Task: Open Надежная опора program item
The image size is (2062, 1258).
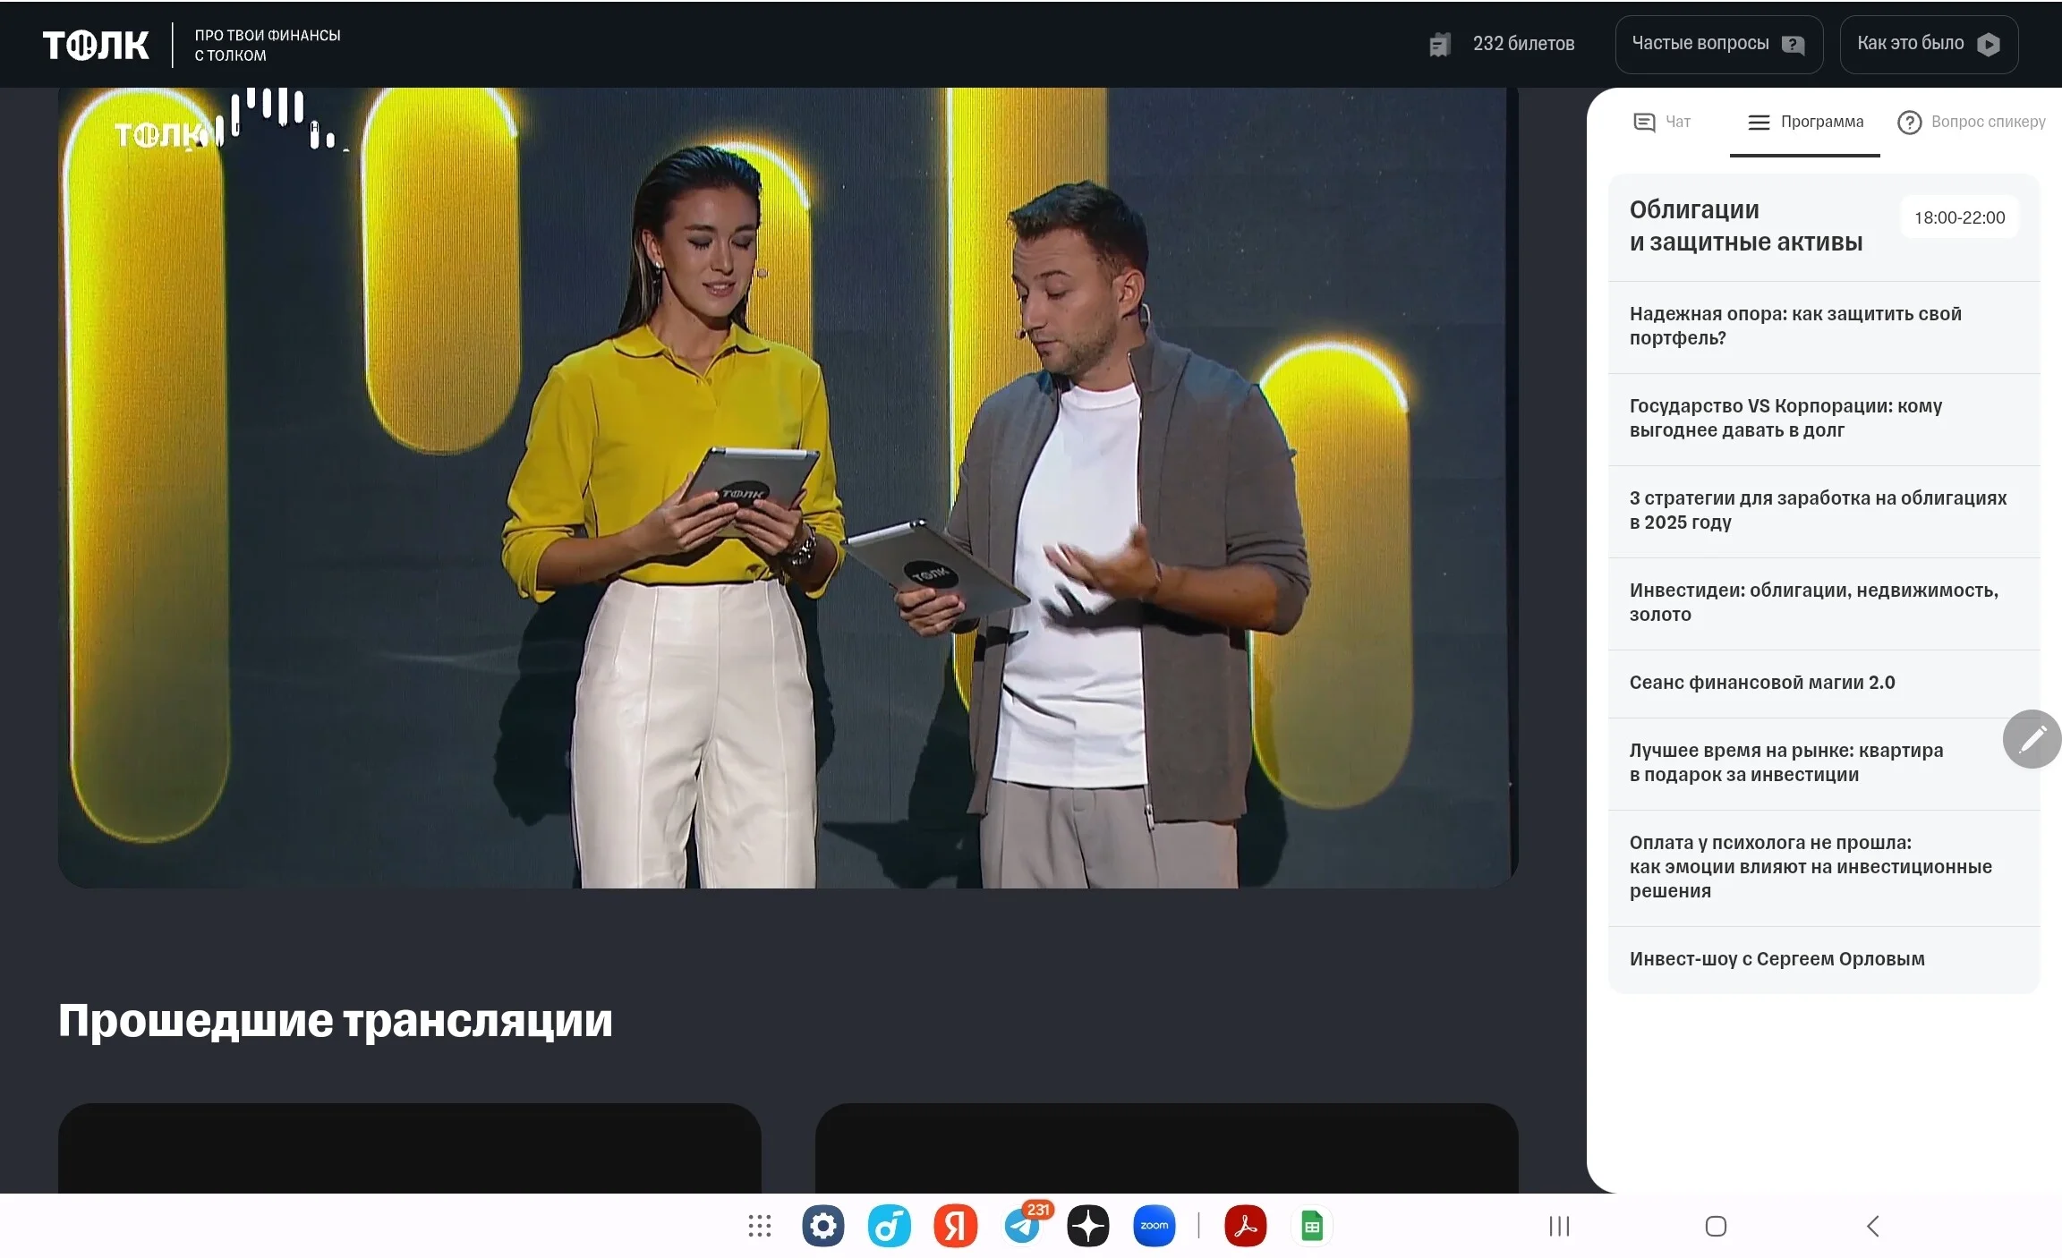Action: (x=1824, y=327)
